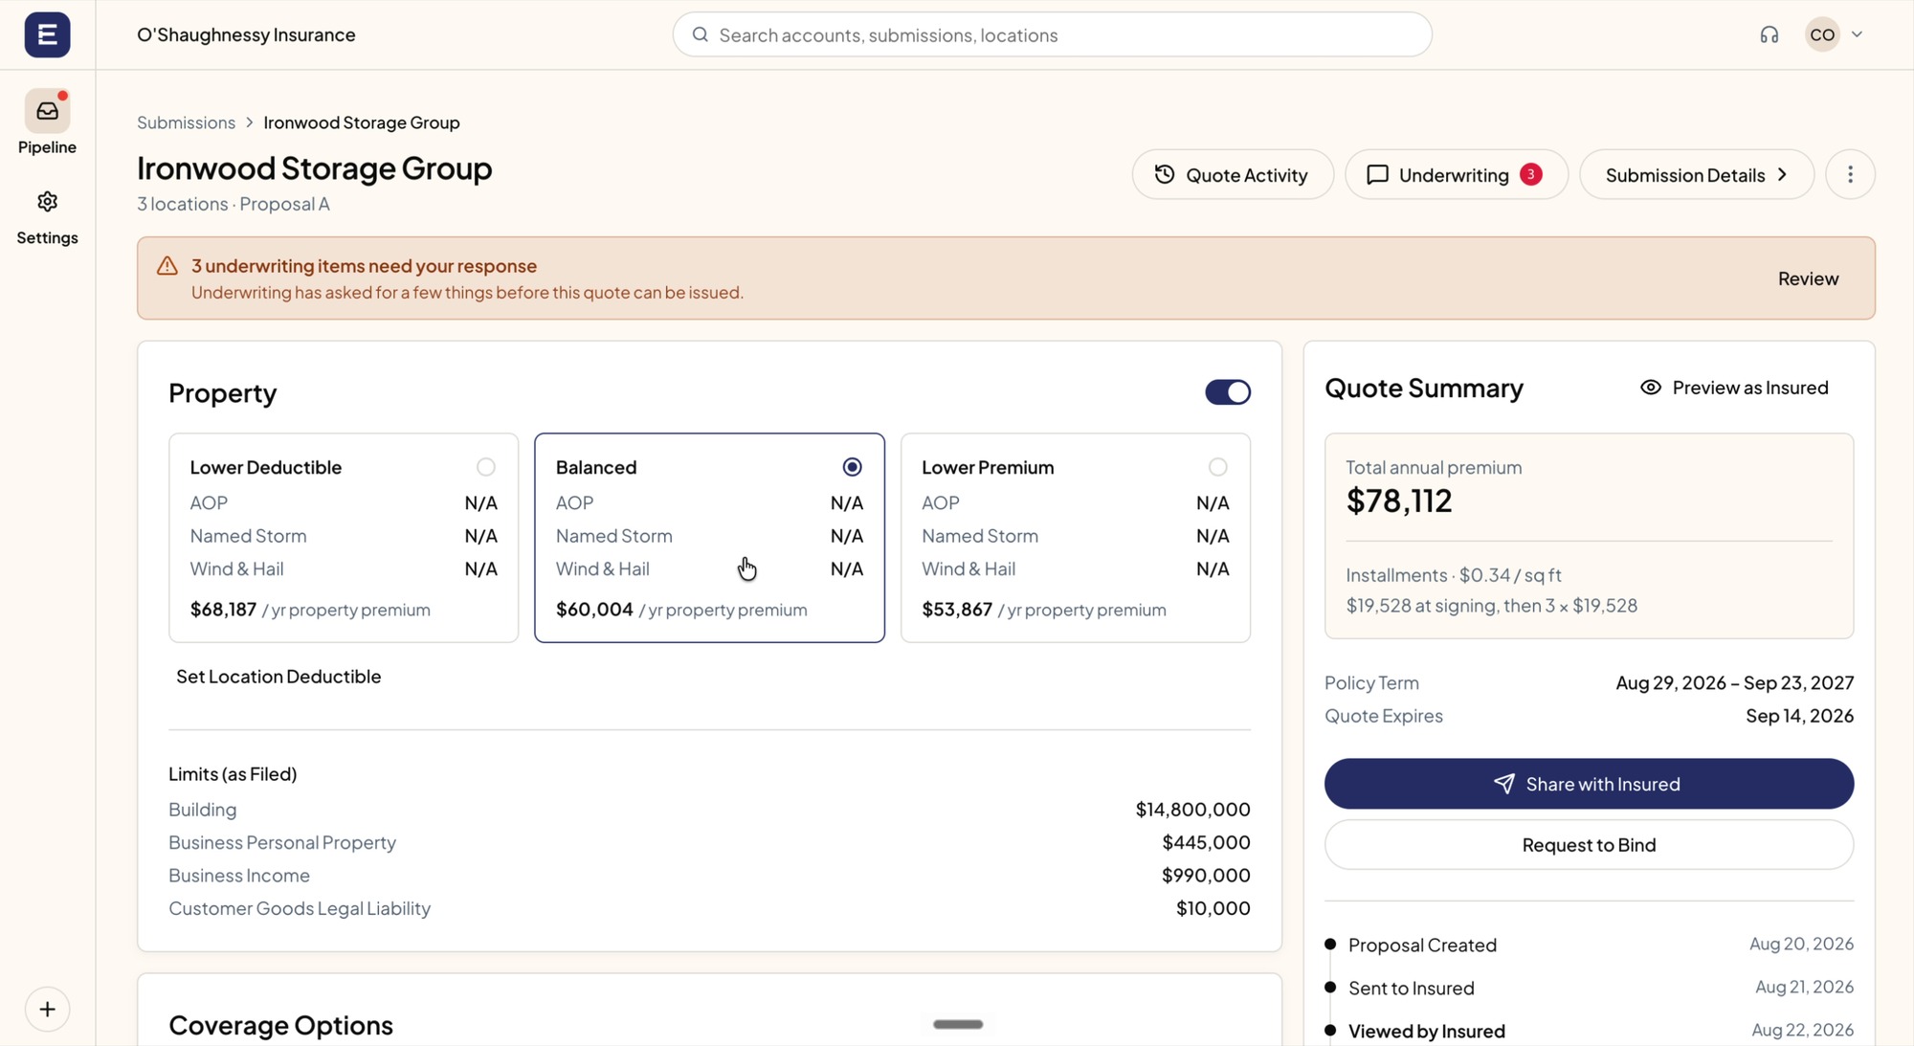1914x1046 pixels.
Task: Open Underwriting messages
Action: click(1456, 174)
